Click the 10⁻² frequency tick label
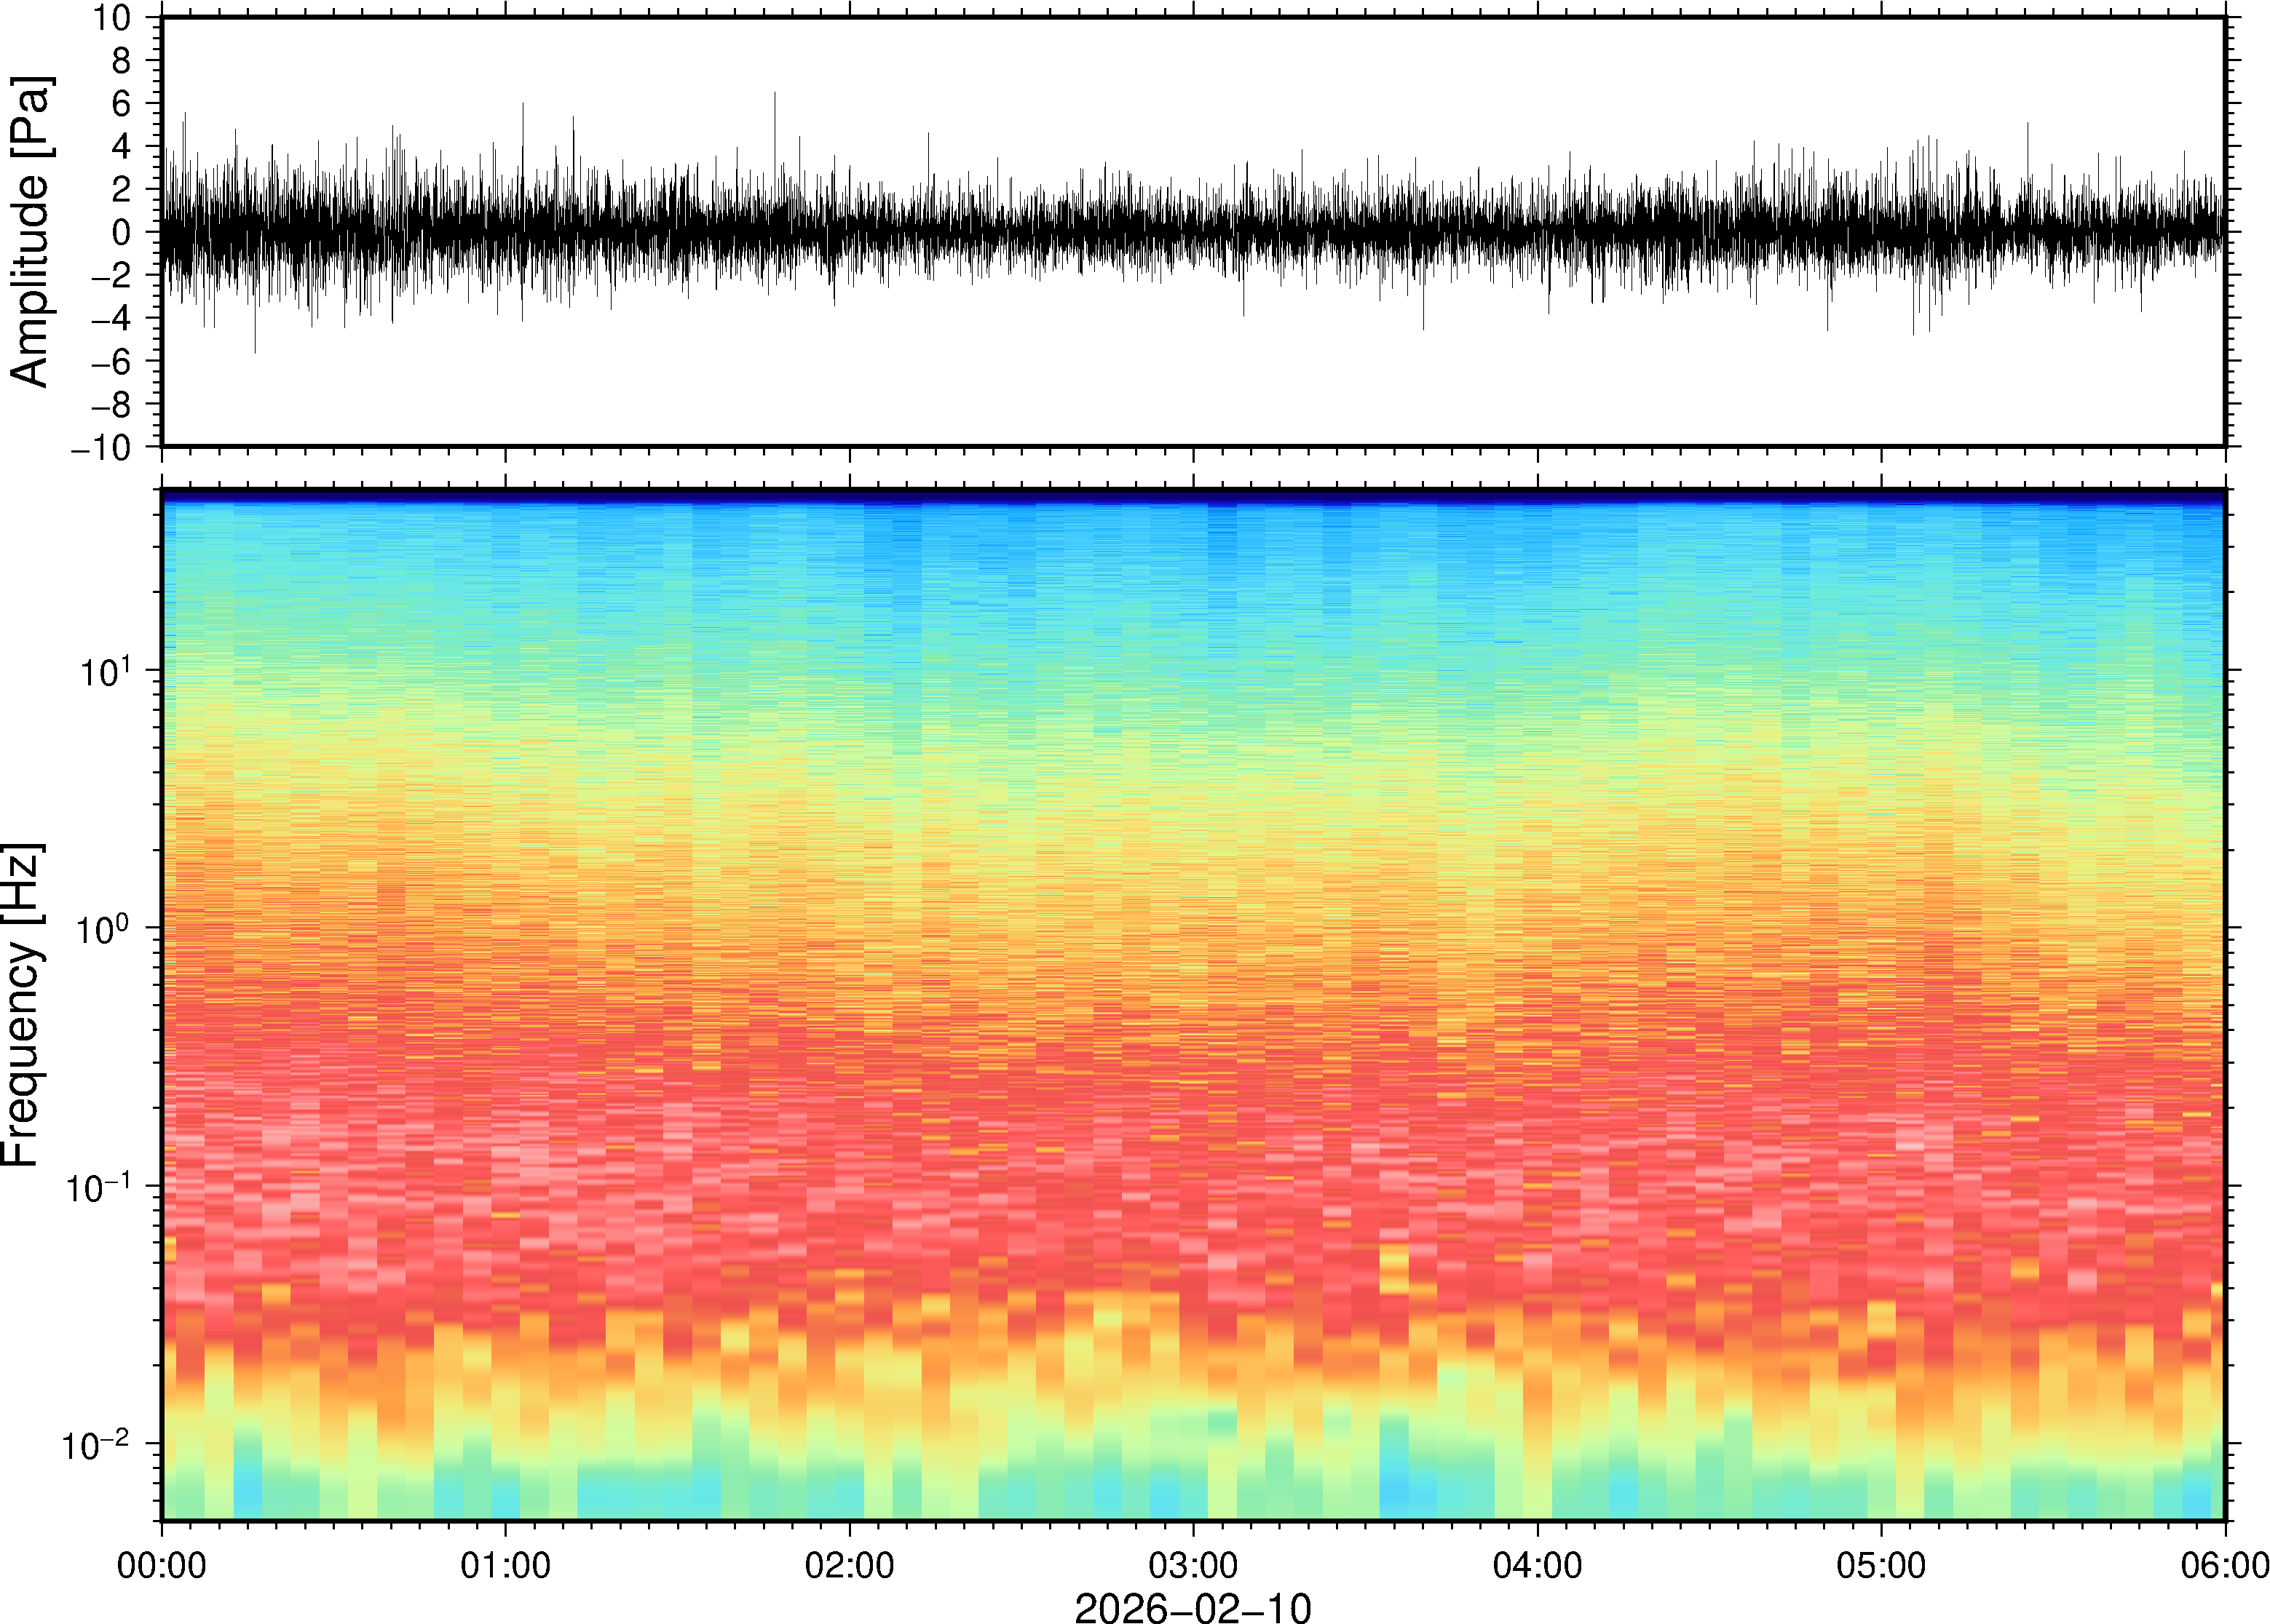Screen dimensions: 2270x1624 click(97, 1444)
